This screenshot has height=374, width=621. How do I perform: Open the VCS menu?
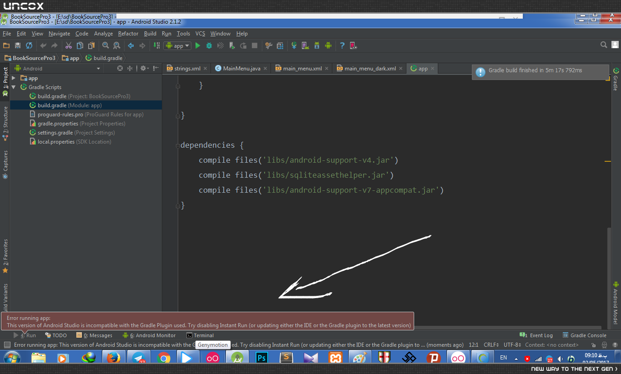200,34
